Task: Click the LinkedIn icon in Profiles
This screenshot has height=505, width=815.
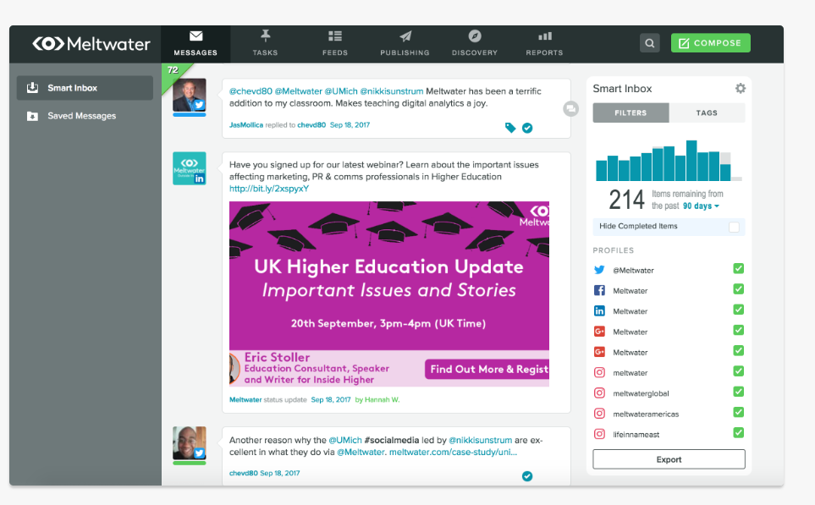Action: click(599, 310)
